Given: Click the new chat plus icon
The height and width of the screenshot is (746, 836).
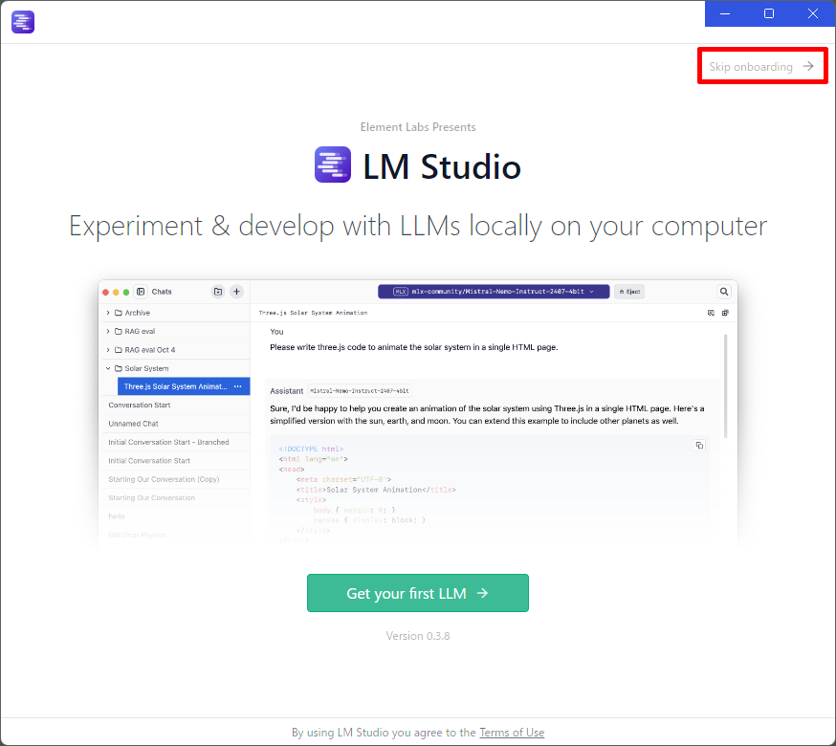Looking at the screenshot, I should 236,292.
